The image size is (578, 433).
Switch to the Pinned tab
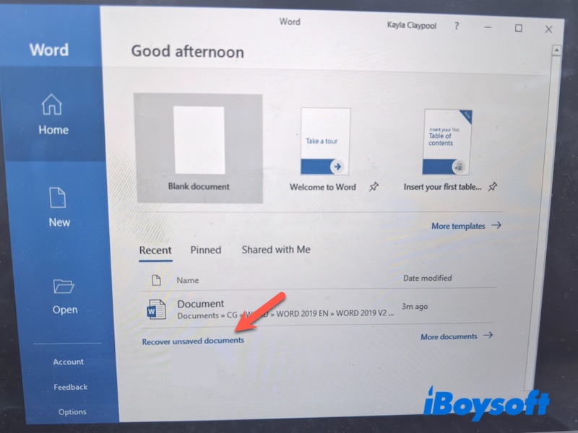click(205, 249)
